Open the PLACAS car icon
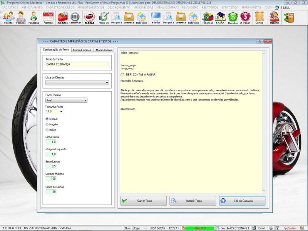Image resolution: width=308 pixels, height=231 pixels. coord(89,18)
